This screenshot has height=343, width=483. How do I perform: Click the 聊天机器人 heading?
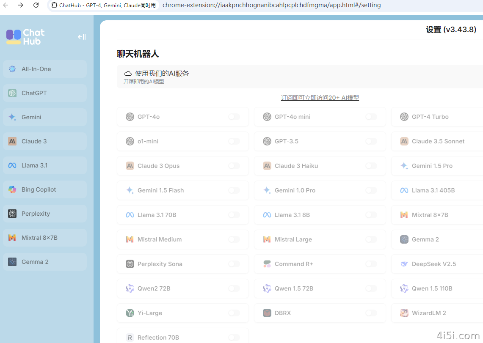(x=138, y=54)
